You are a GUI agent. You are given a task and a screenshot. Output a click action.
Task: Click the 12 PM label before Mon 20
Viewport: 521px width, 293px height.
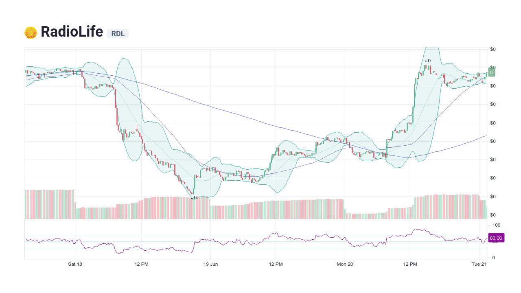276,264
